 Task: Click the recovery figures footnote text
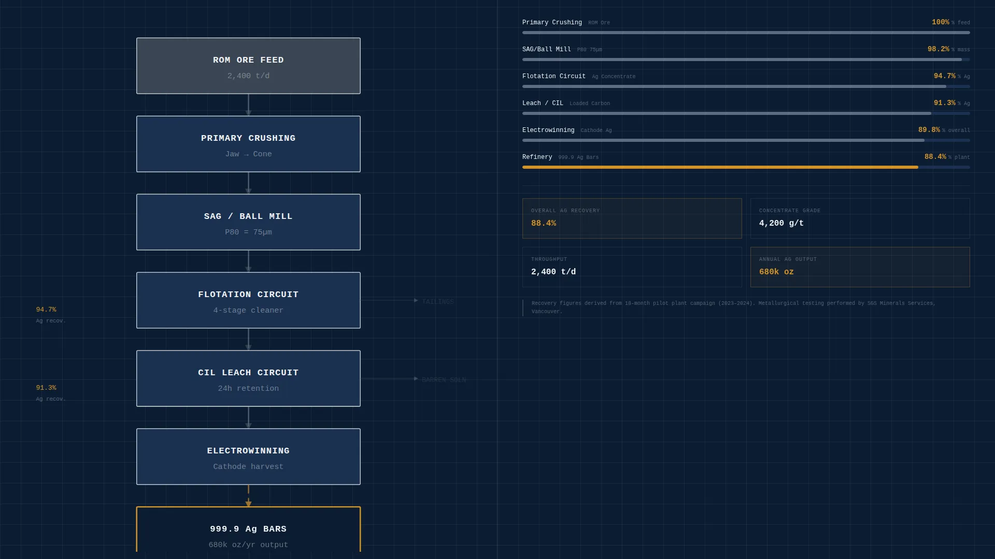[733, 307]
